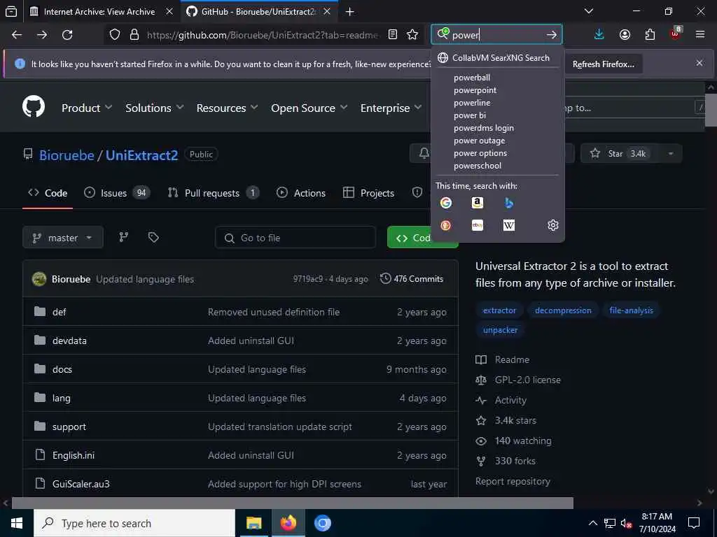Open File Explorer from the taskbar

(253, 523)
